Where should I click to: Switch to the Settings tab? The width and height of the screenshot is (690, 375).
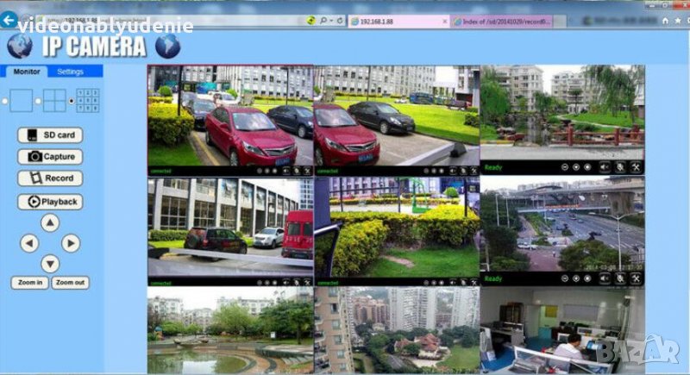71,72
